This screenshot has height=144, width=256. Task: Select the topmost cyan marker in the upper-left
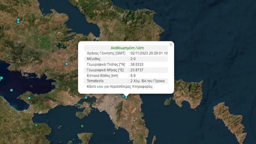18,20
